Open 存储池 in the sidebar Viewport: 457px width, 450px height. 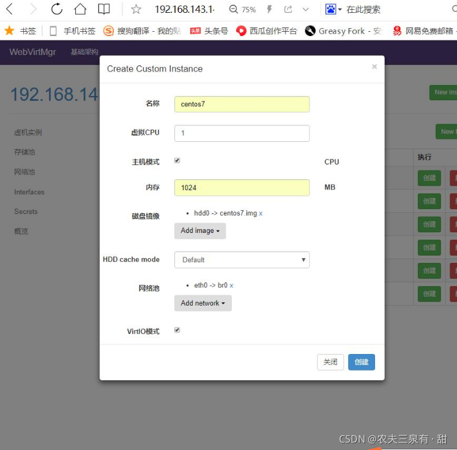[24, 152]
